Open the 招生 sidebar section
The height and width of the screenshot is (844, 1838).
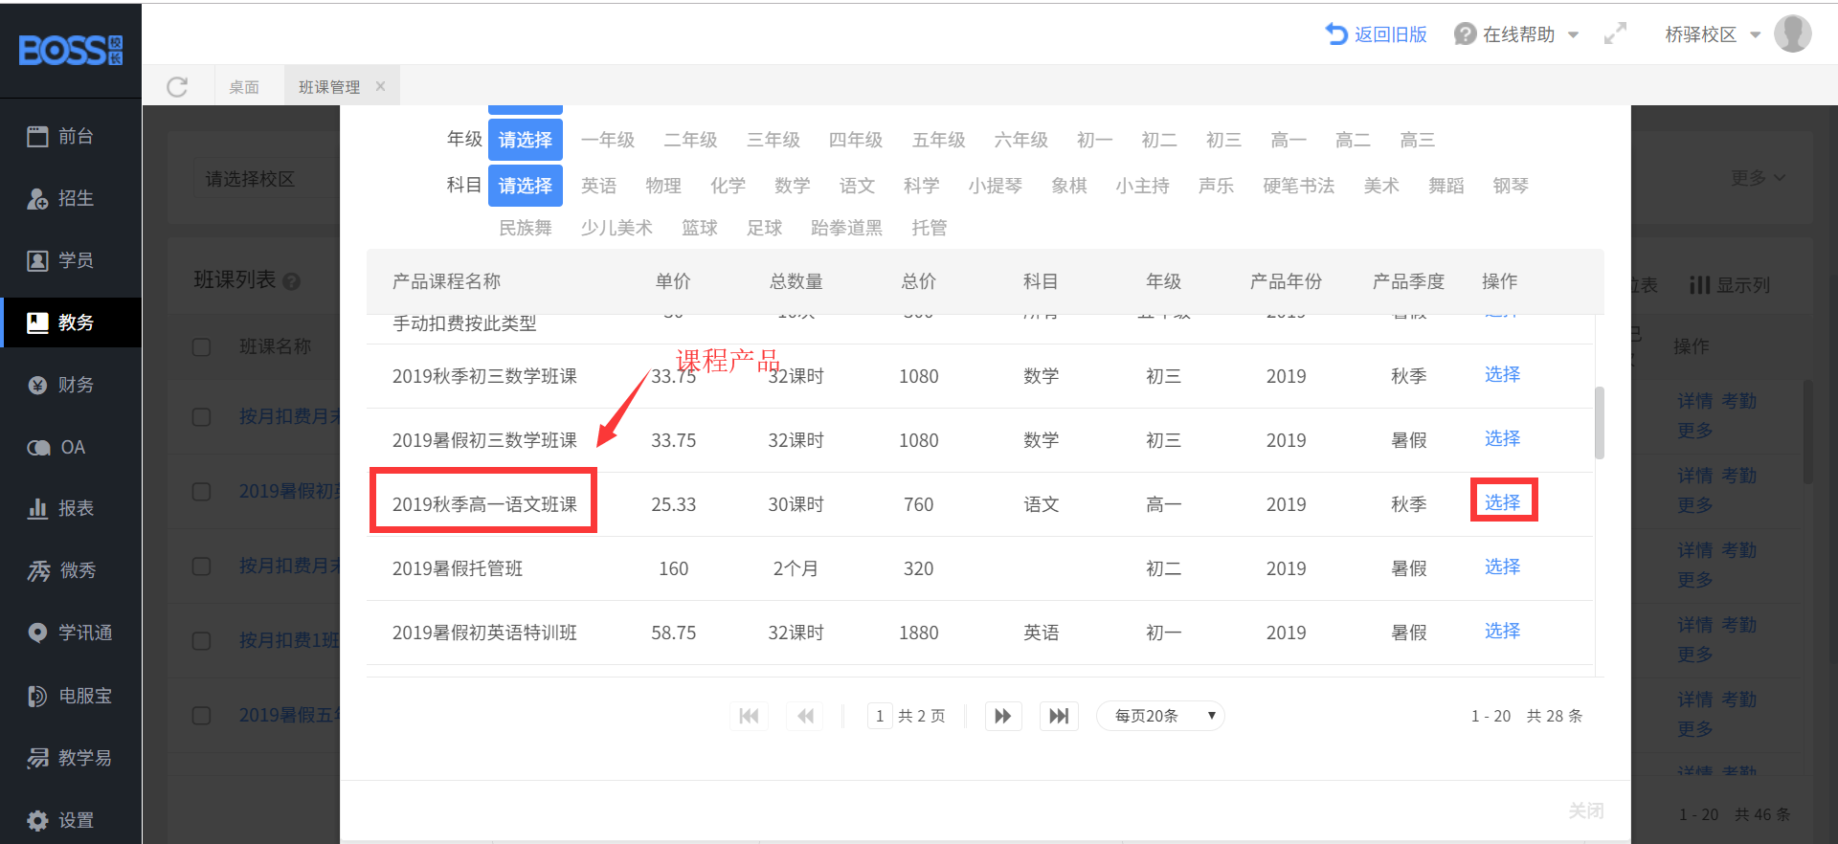tap(71, 198)
